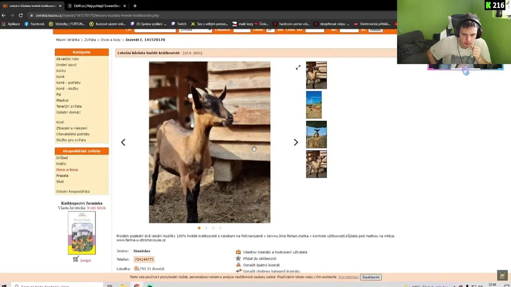This screenshot has height=287, width=511.
Task: Click the browser forward arrow
Action: pyautogui.click(x=12, y=15)
